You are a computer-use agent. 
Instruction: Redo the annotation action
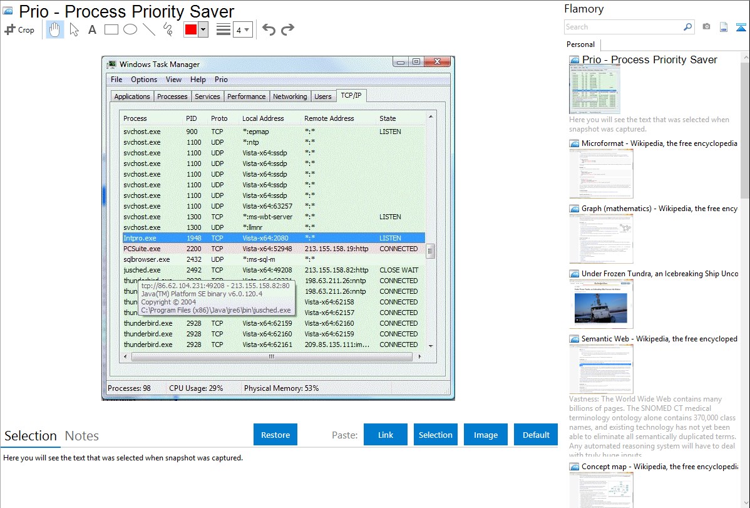tap(287, 29)
